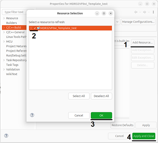Viewport: 158px width, 143px height.
Task: Select Builders in the properties tree
Action: coord(12,23)
